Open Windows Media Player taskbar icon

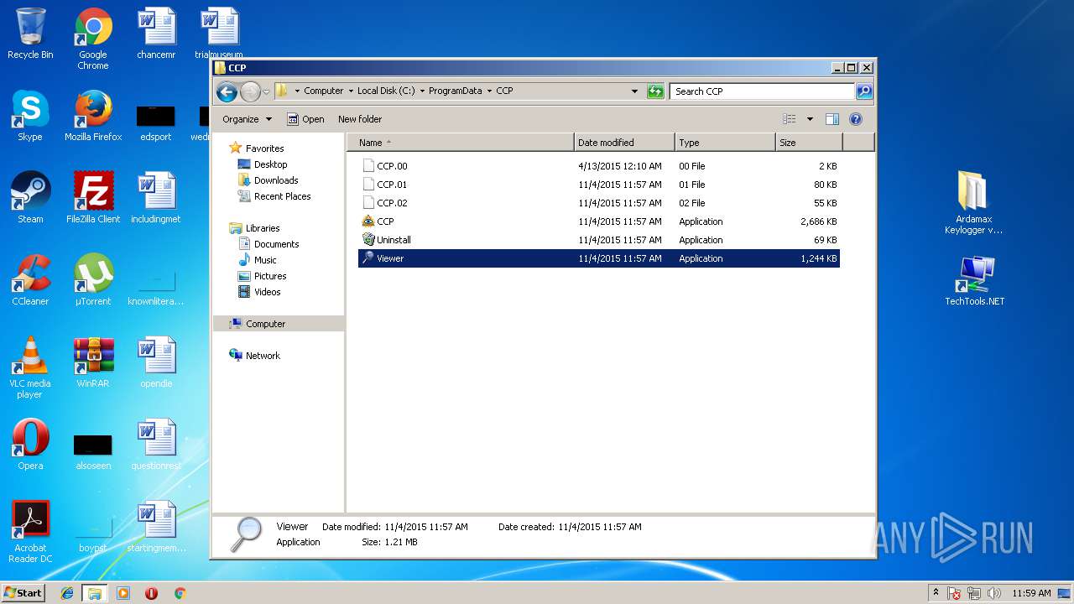(123, 593)
